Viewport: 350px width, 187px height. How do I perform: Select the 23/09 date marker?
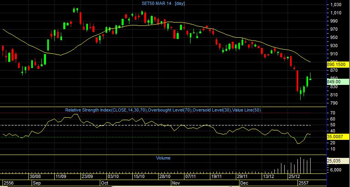(x=87, y=177)
